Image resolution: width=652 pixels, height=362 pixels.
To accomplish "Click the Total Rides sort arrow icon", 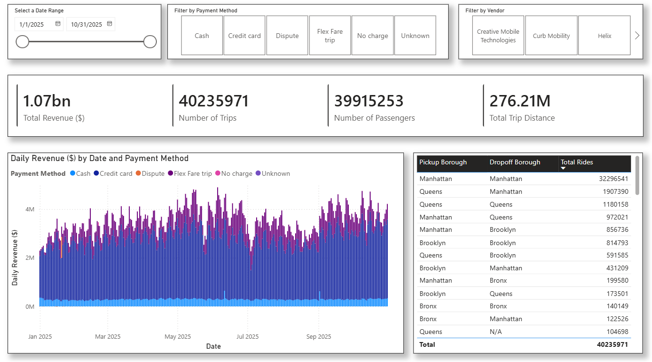I will (x=564, y=168).
